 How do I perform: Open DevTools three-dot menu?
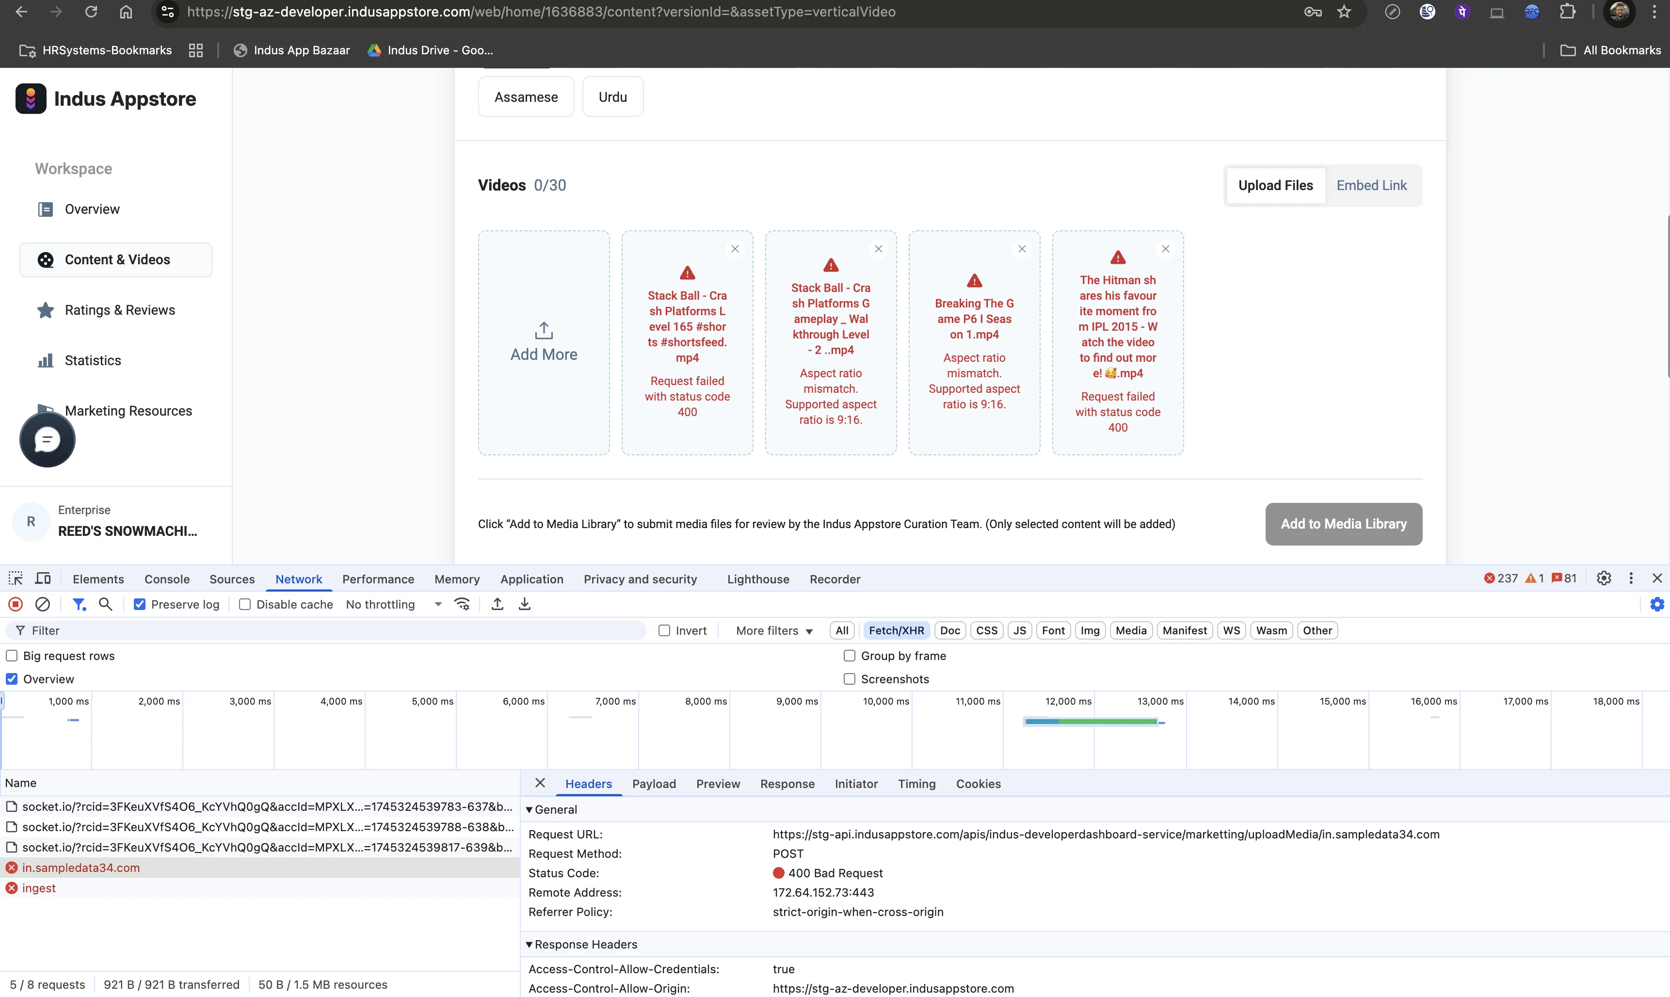pyautogui.click(x=1631, y=578)
